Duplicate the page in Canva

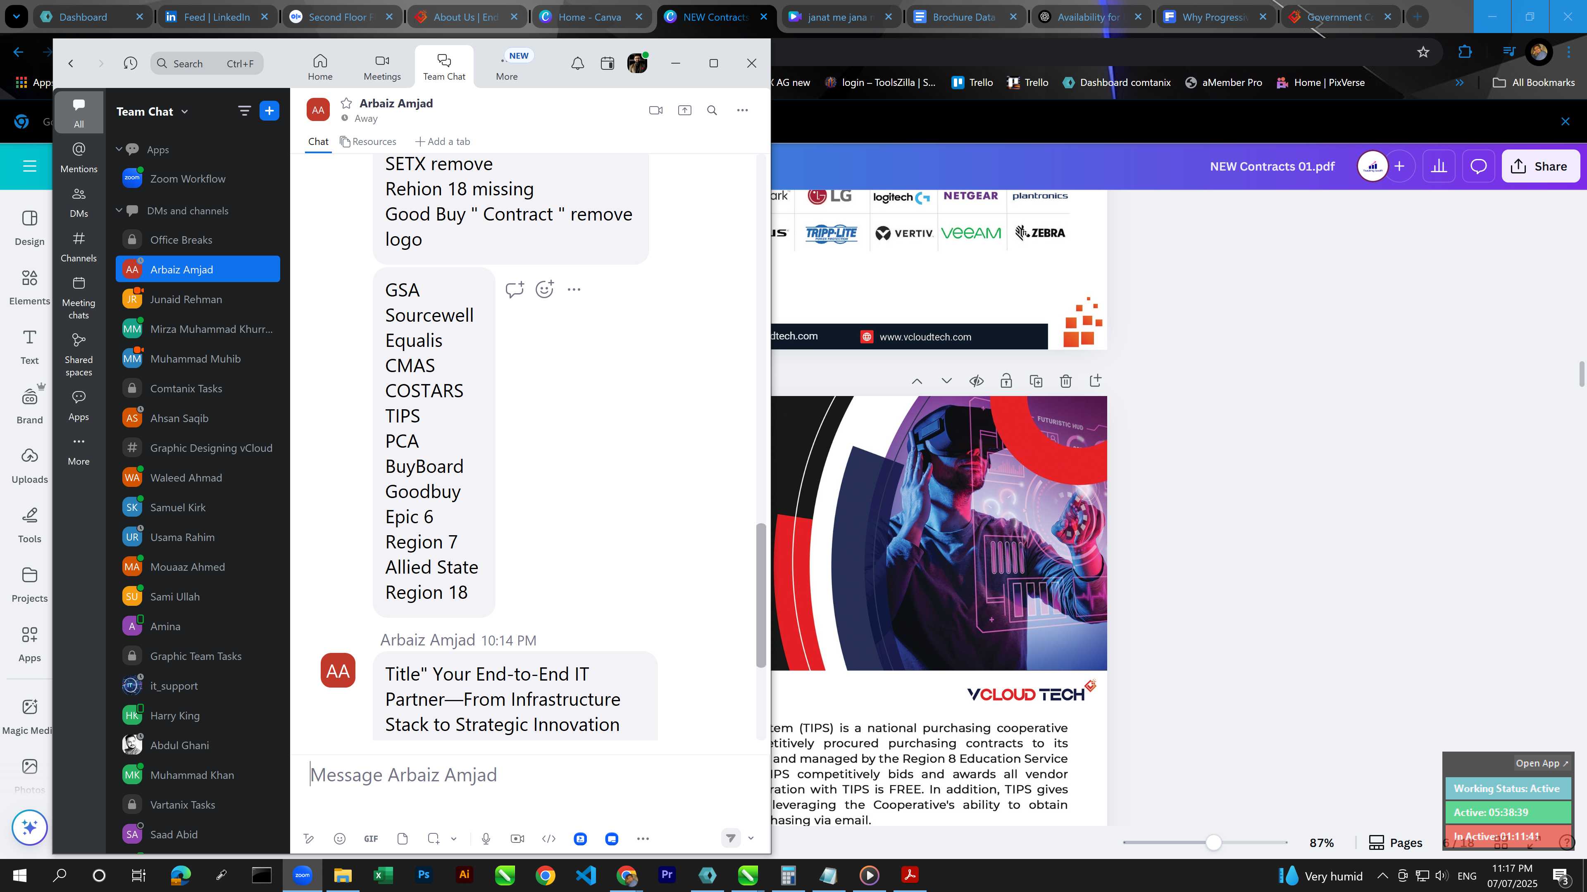pyautogui.click(x=1036, y=381)
